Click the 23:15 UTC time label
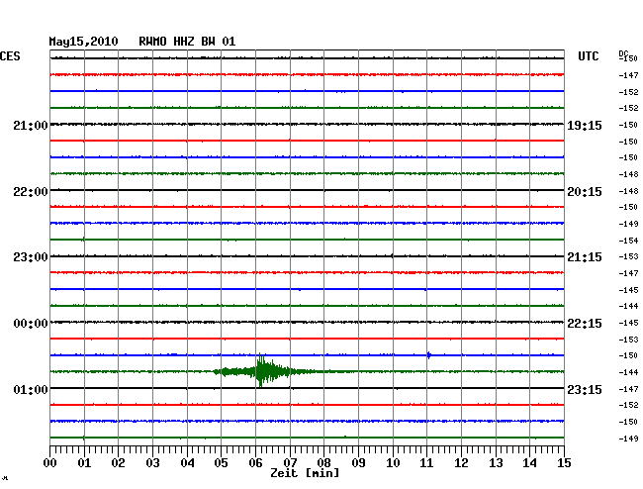 [585, 389]
